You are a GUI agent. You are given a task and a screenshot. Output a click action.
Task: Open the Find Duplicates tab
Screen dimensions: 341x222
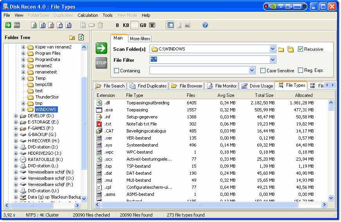[148, 86]
